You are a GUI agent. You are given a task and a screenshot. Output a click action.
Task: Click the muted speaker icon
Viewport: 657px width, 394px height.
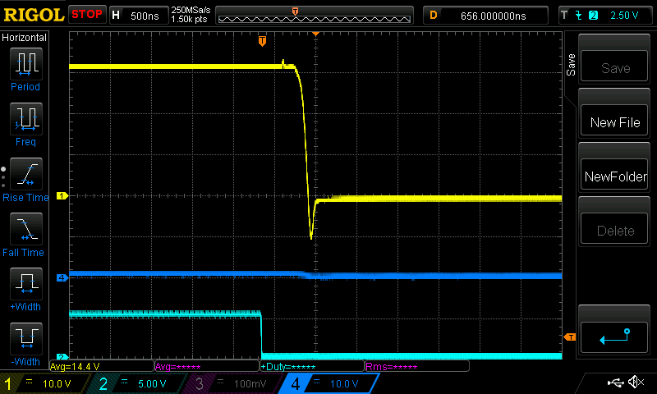[635, 383]
